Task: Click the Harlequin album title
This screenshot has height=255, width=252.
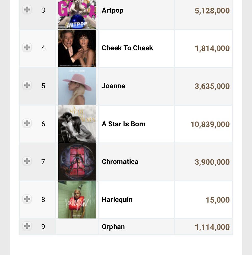Action: click(x=117, y=199)
